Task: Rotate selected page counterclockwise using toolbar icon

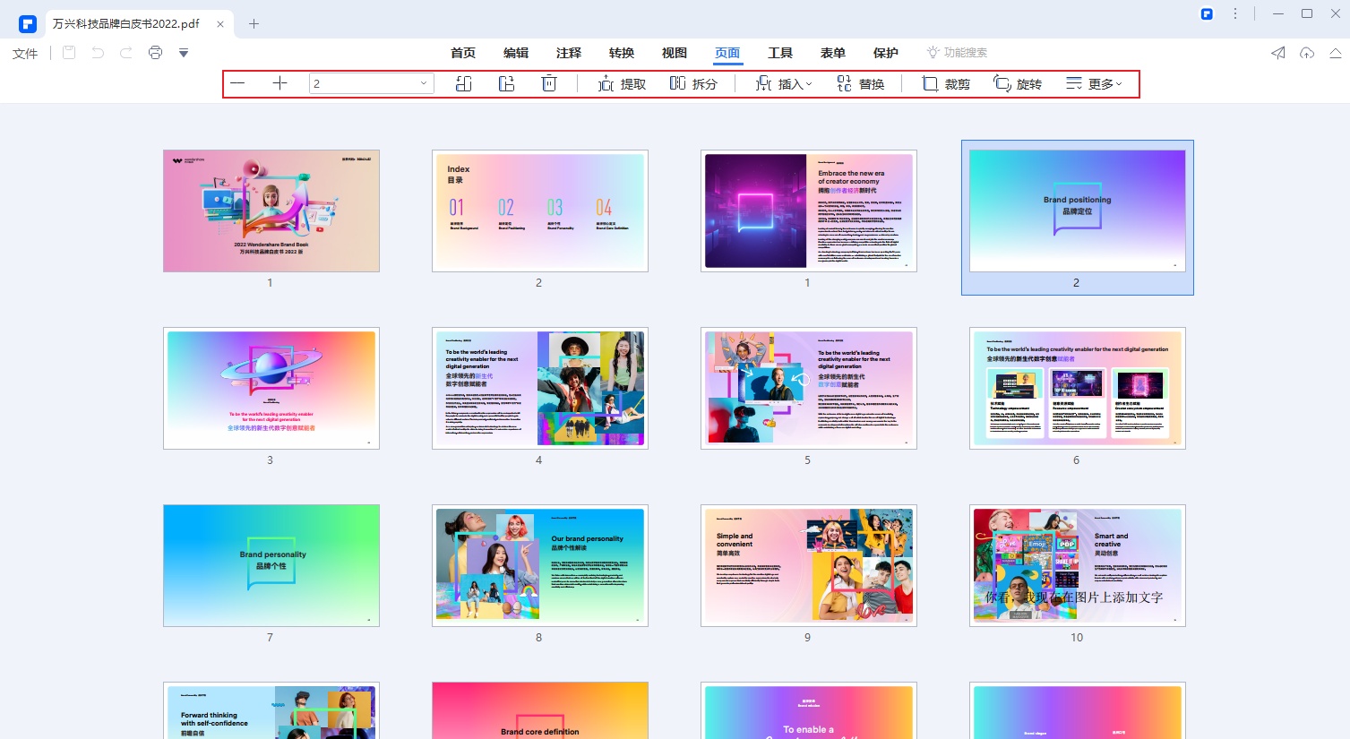Action: tap(463, 83)
